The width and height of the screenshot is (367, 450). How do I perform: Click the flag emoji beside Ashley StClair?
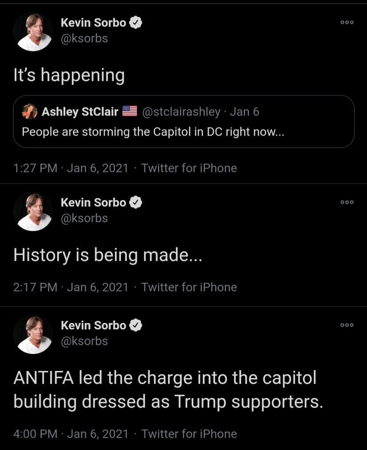pos(129,111)
